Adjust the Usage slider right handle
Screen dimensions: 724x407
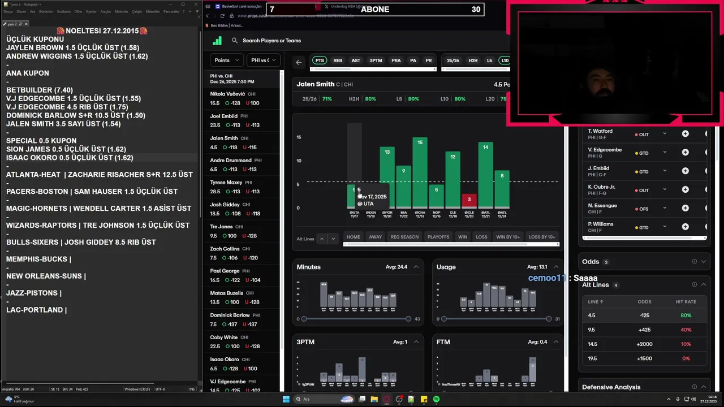[x=549, y=319]
